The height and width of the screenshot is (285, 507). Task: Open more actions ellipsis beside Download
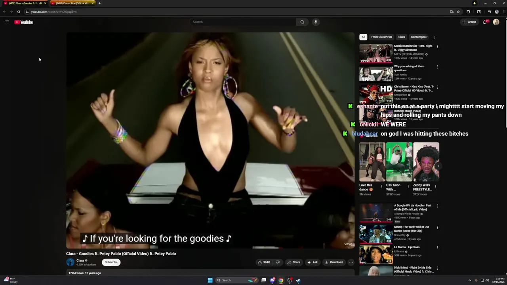[351, 262]
